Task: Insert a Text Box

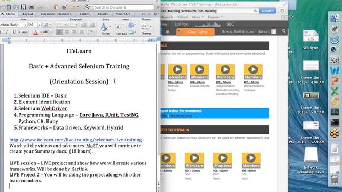Action: pyautogui.click(x=121, y=29)
